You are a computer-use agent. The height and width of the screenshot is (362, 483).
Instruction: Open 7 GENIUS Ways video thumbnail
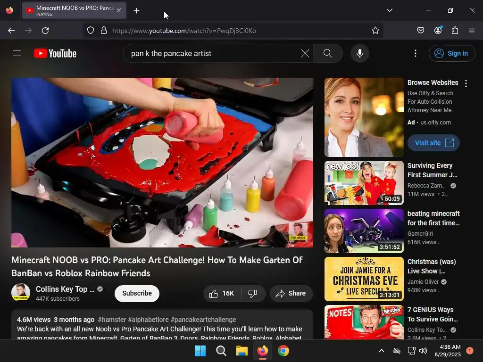(x=364, y=322)
